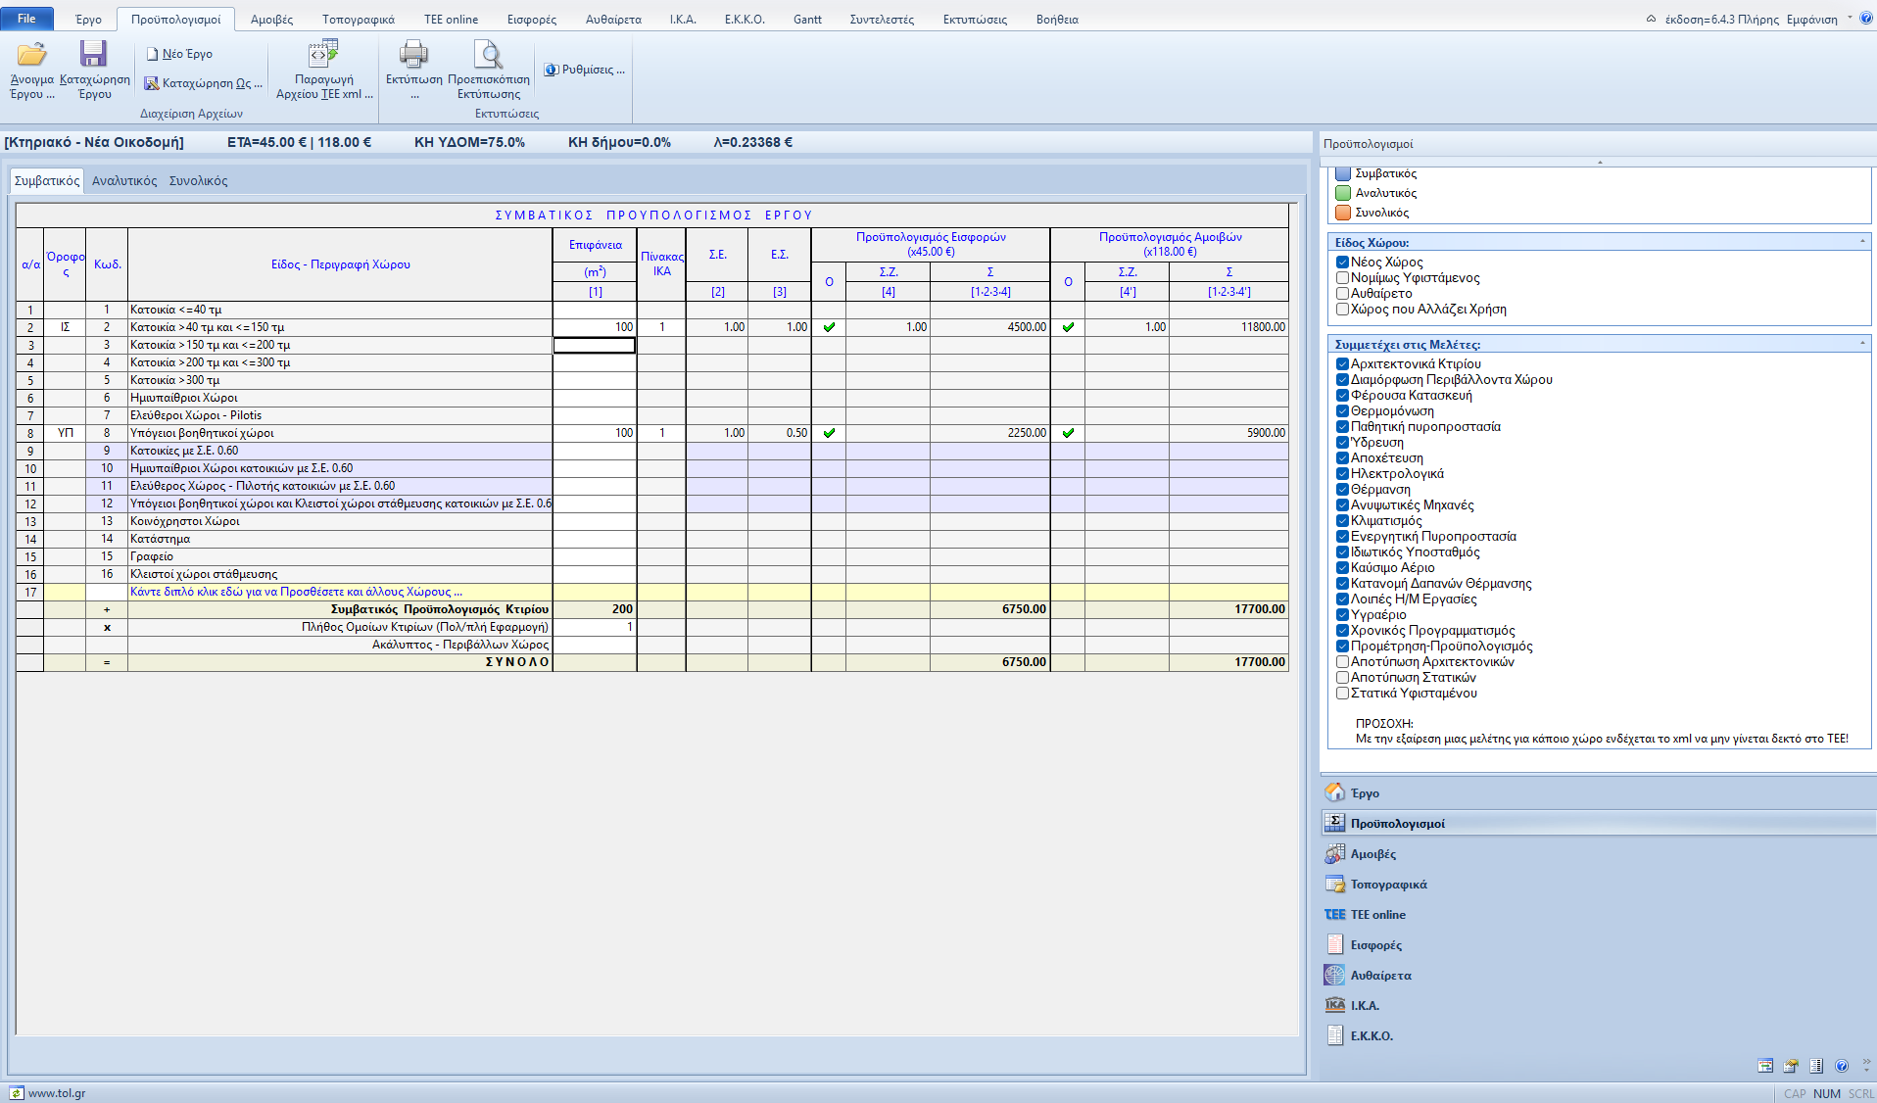Select the orange Συνολικός color swatch

(x=1343, y=213)
